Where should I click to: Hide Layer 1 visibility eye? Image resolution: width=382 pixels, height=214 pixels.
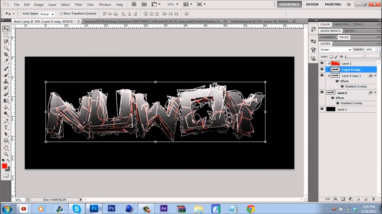click(322, 109)
